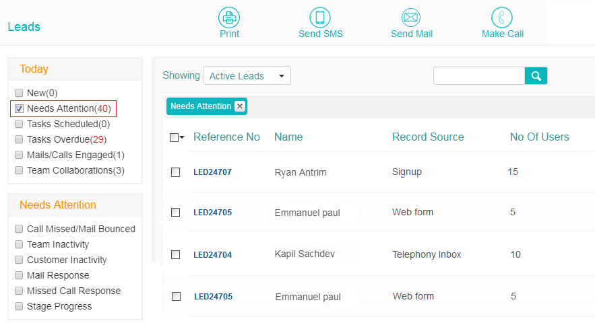Open lead LED24704 link
Viewport: 595px width, 325px height.
[x=212, y=255]
